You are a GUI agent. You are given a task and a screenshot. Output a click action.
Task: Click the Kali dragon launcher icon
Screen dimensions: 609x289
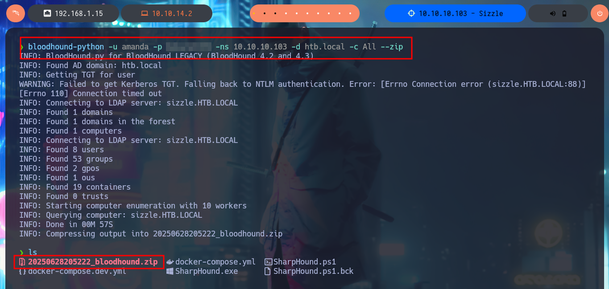tap(16, 13)
